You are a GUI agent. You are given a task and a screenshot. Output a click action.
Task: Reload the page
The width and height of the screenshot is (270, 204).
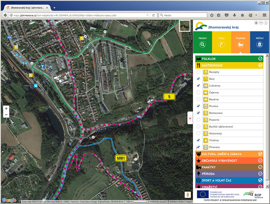tap(153, 15)
